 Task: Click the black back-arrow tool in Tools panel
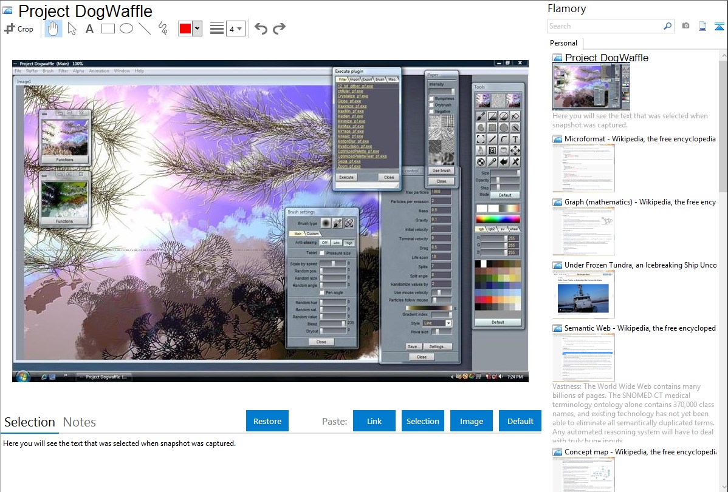click(x=504, y=161)
